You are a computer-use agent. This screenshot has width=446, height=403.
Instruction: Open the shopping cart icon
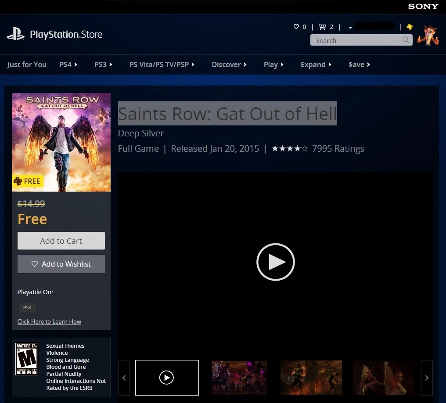coord(322,26)
